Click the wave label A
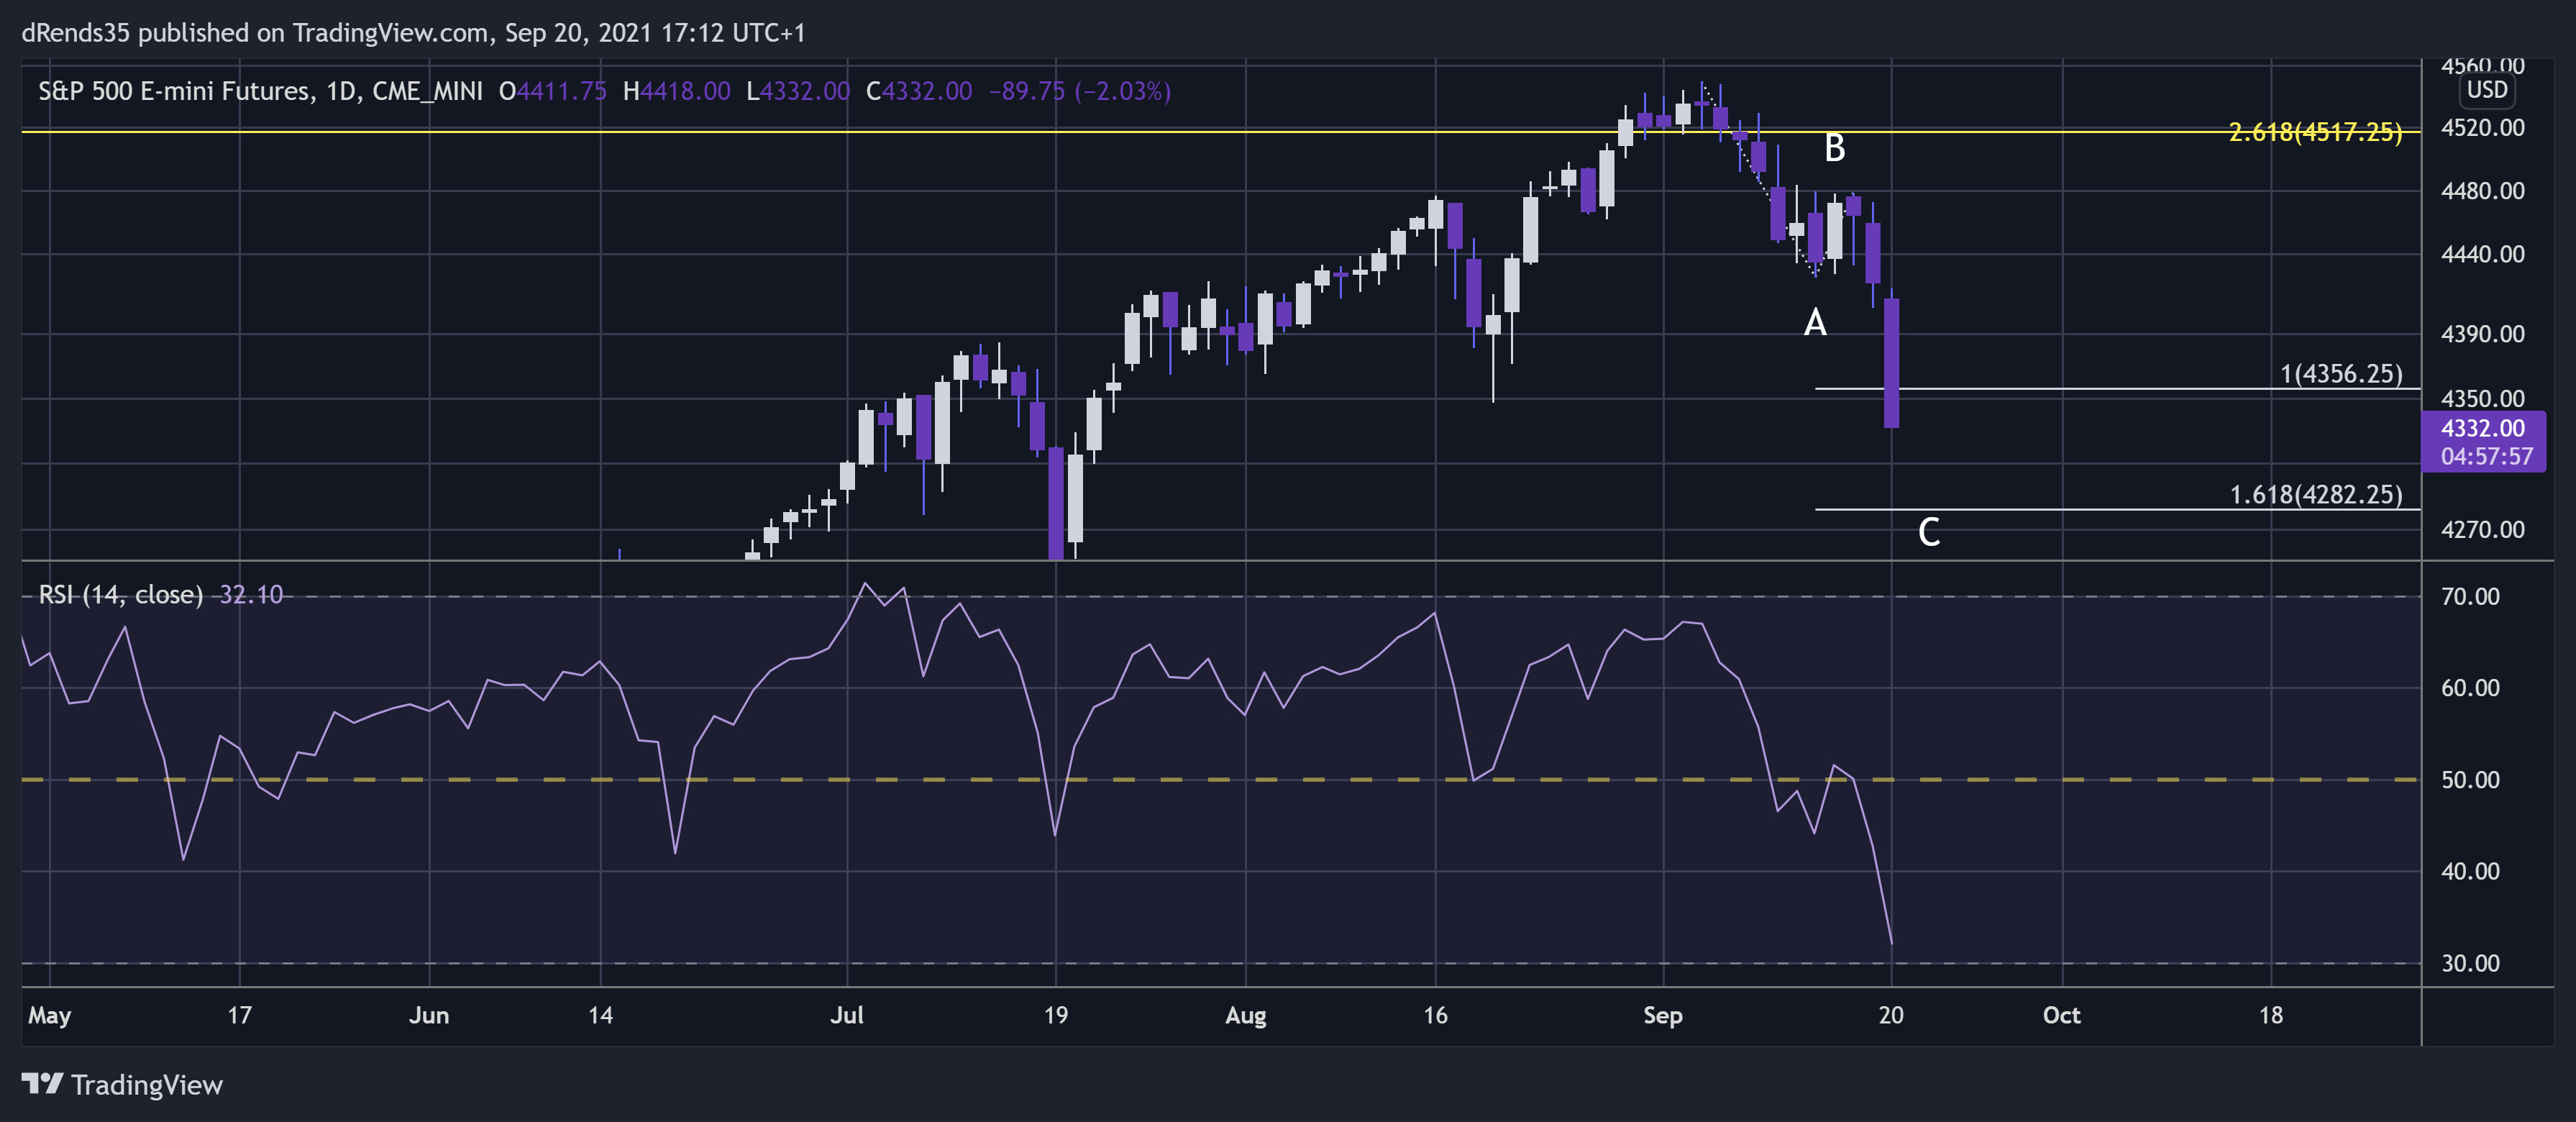This screenshot has width=2576, height=1122. [x=1815, y=323]
